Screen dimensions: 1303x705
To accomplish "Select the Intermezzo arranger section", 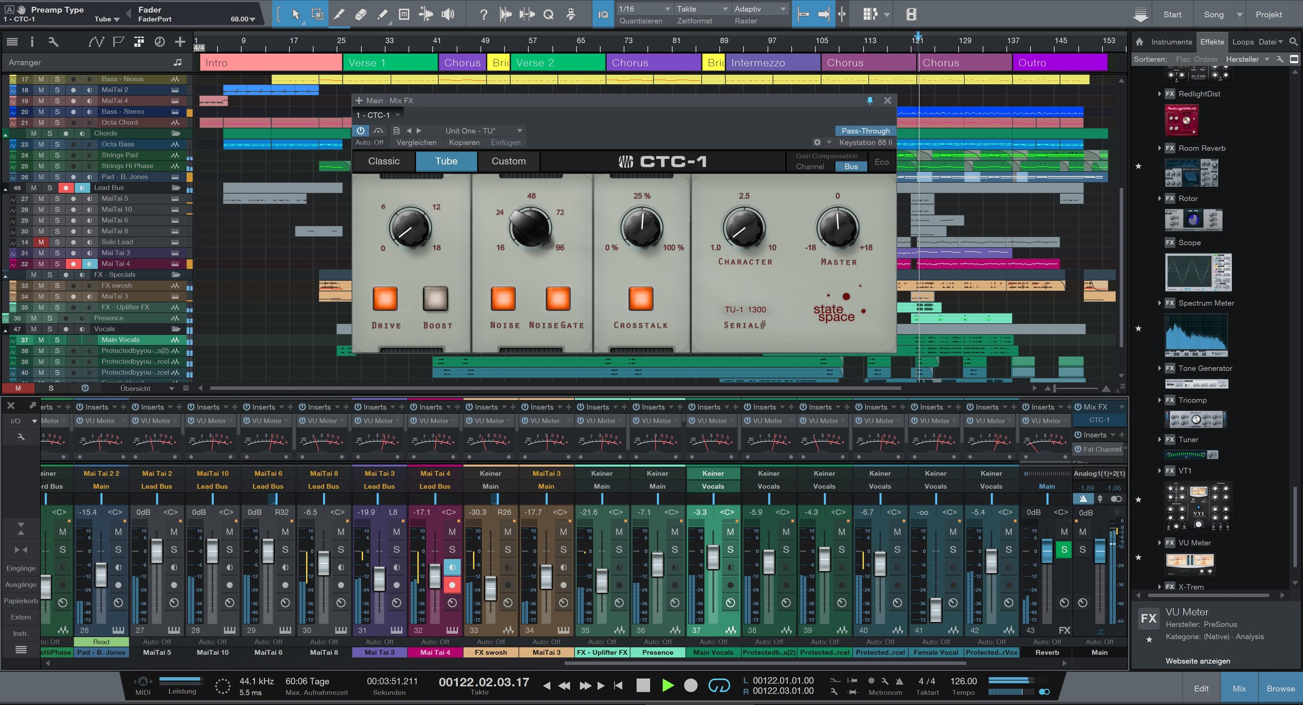I will (x=772, y=63).
